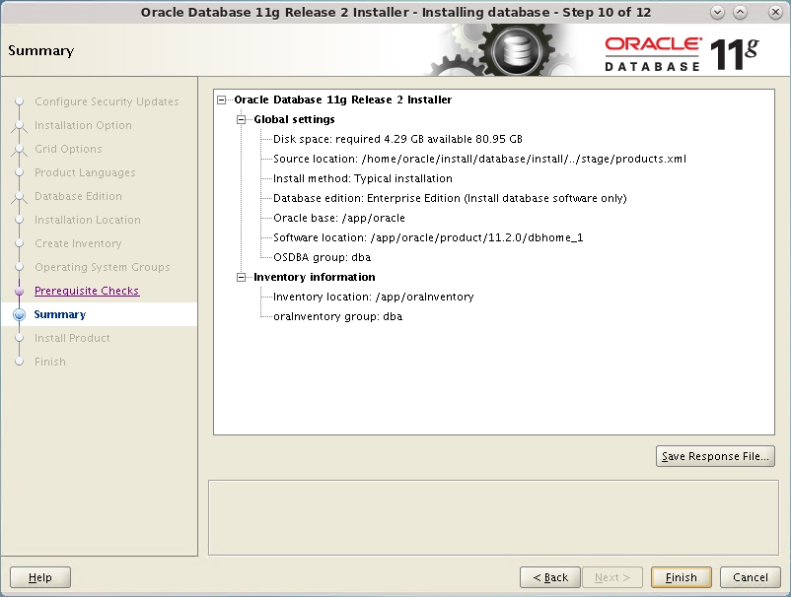Cancel the installer

pyautogui.click(x=751, y=577)
